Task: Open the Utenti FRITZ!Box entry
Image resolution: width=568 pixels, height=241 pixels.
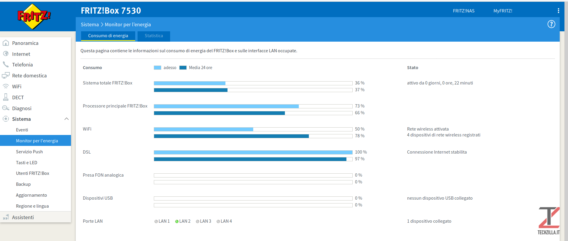Action: [x=33, y=173]
